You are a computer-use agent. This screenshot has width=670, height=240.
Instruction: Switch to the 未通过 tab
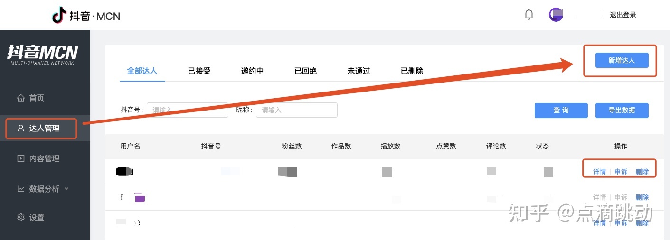pyautogui.click(x=359, y=71)
